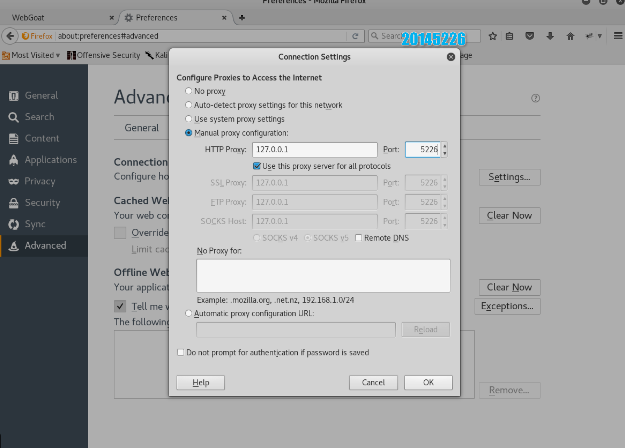
Task: Select Automatic proxy configuration URL option
Action: (188, 314)
